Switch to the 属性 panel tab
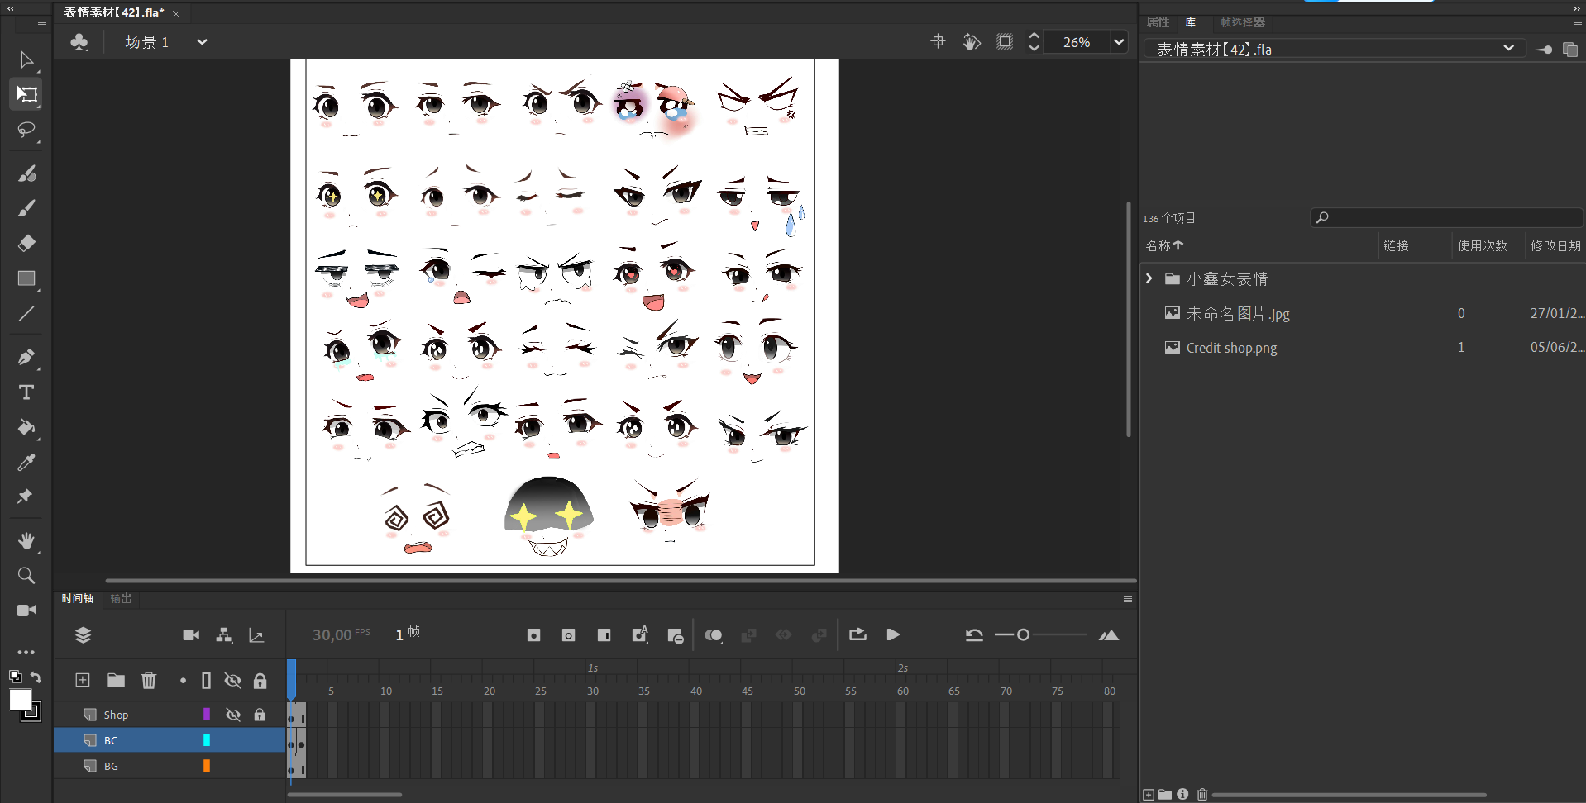 click(1158, 22)
